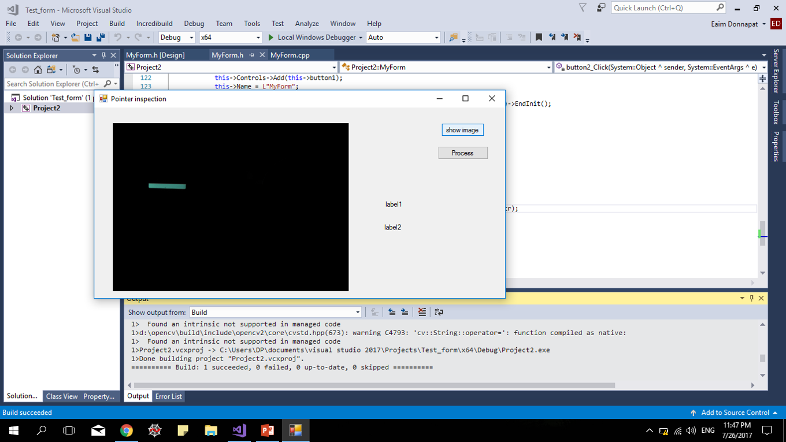Click the show image button
The image size is (786, 442).
click(462, 130)
